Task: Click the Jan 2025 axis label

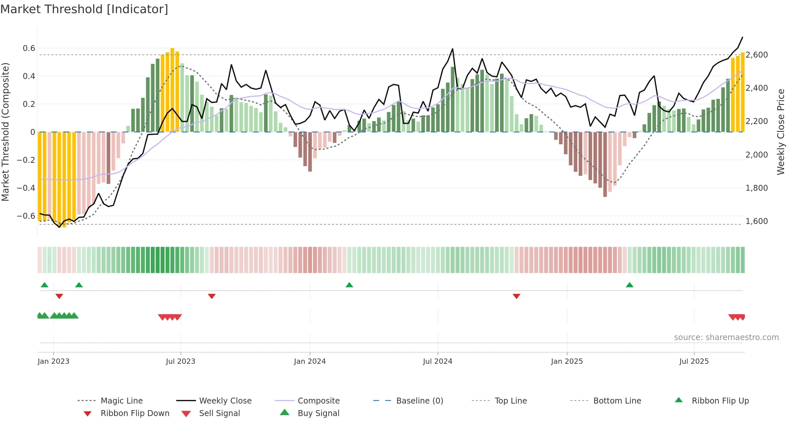Action: click(567, 361)
